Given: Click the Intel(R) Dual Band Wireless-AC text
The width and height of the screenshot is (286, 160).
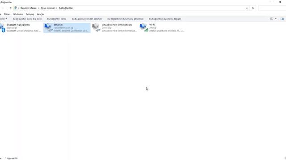Looking at the screenshot, I should [x=167, y=31].
